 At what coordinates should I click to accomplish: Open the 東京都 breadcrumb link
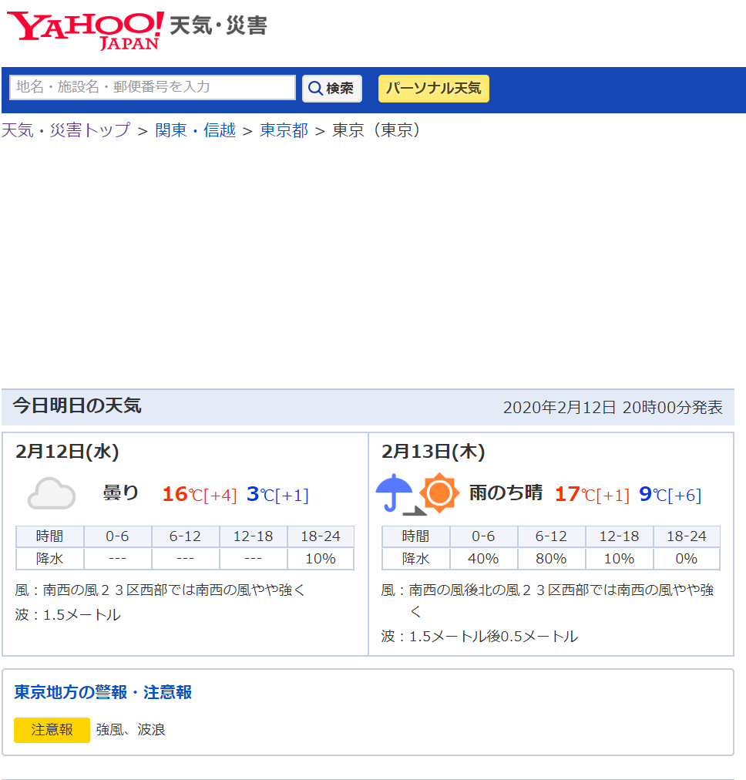(x=284, y=130)
